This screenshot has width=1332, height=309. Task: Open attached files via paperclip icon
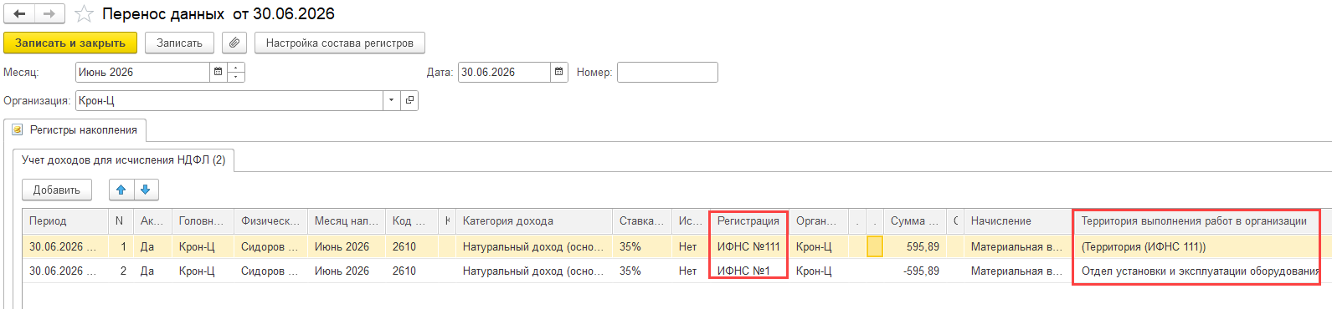(234, 43)
